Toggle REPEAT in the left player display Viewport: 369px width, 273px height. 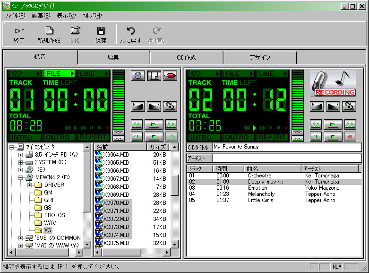click(x=94, y=137)
